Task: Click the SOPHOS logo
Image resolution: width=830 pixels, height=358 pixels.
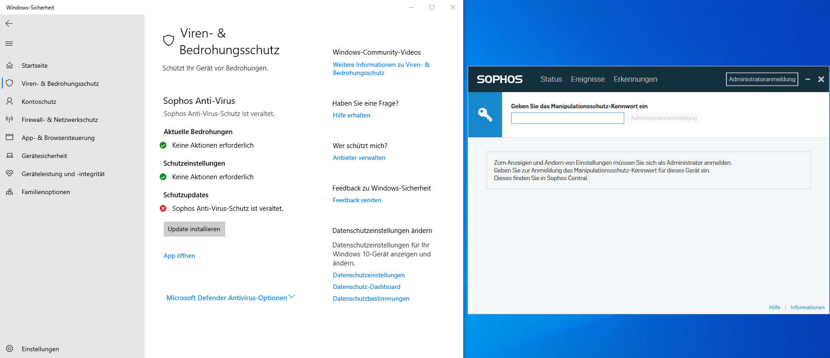Action: pos(499,79)
